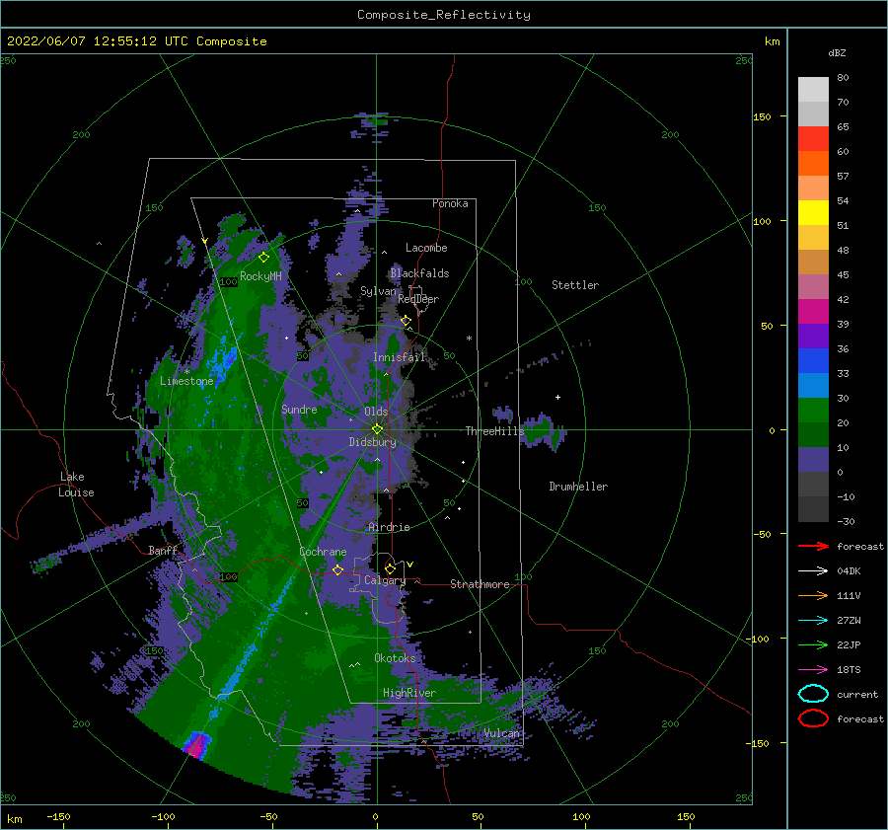The width and height of the screenshot is (888, 830).
Task: Click the yellow marker below RedDeer label
Action: point(406,321)
